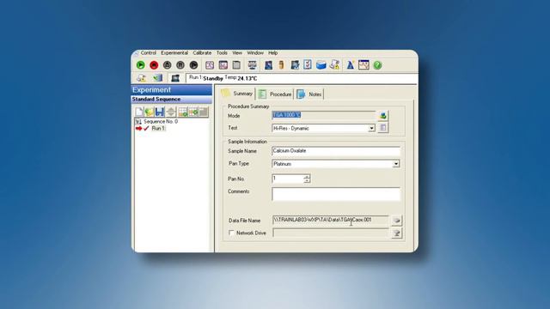Screen dimensions: 550x309
Task: Click the Data File Name path field
Action: coord(330,220)
